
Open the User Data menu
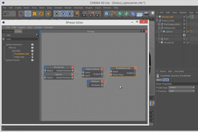click(x=179, y=71)
